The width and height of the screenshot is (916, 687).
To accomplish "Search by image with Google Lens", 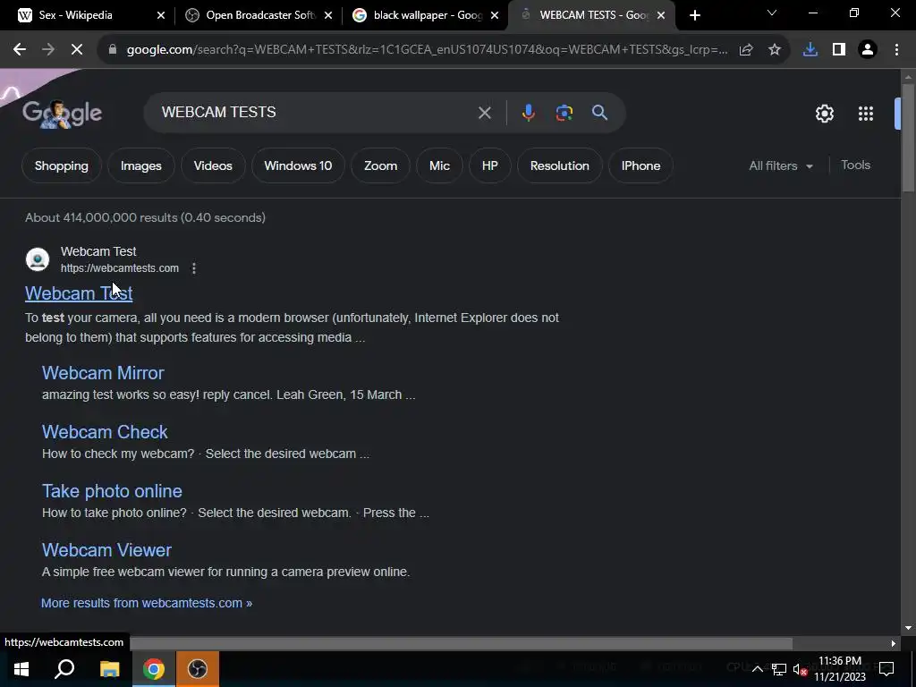I will [564, 112].
